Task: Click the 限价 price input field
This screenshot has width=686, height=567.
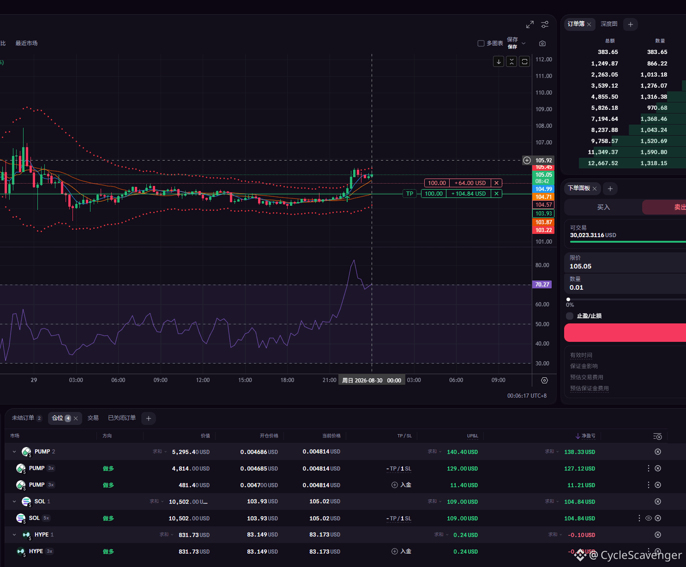Action: (x=625, y=262)
